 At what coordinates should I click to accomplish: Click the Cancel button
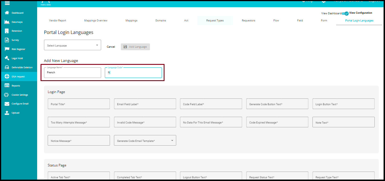111,47
